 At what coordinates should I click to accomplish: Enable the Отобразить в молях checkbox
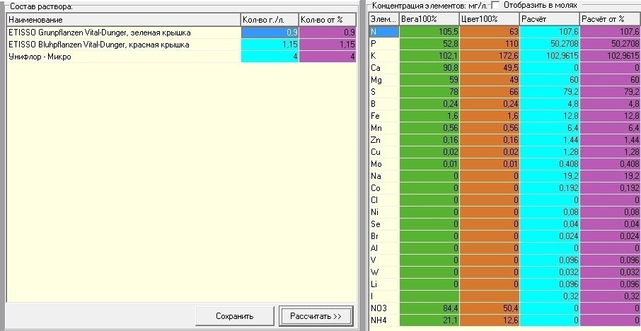(x=495, y=6)
